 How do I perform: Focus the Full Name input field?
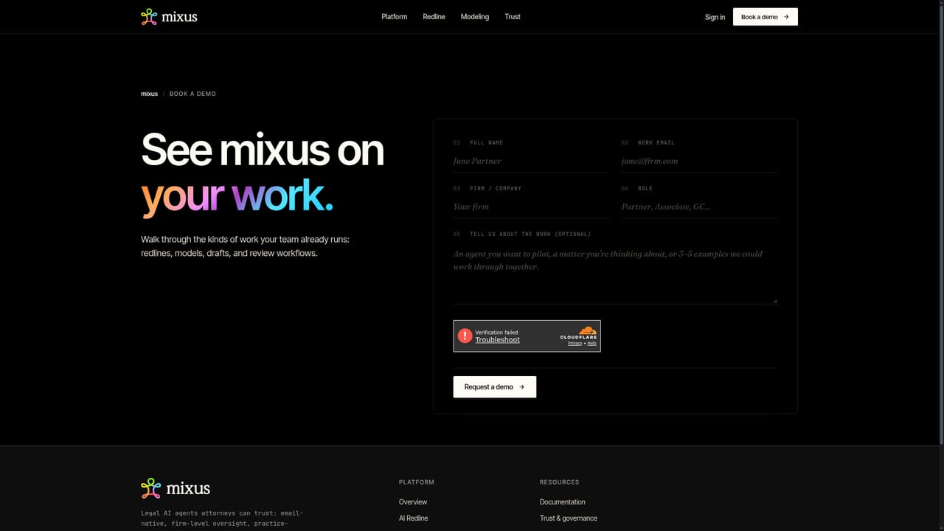531,161
